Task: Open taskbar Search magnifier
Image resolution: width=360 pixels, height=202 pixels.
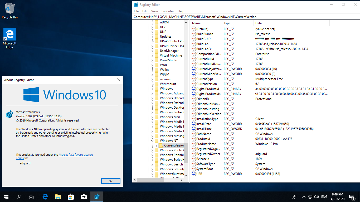Action: click(x=19, y=196)
